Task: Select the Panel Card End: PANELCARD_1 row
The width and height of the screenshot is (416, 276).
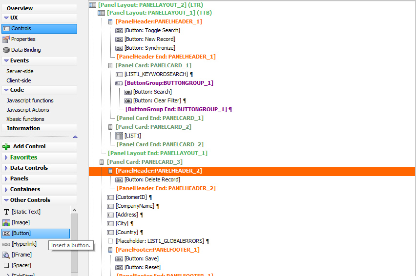Action: tap(160, 118)
